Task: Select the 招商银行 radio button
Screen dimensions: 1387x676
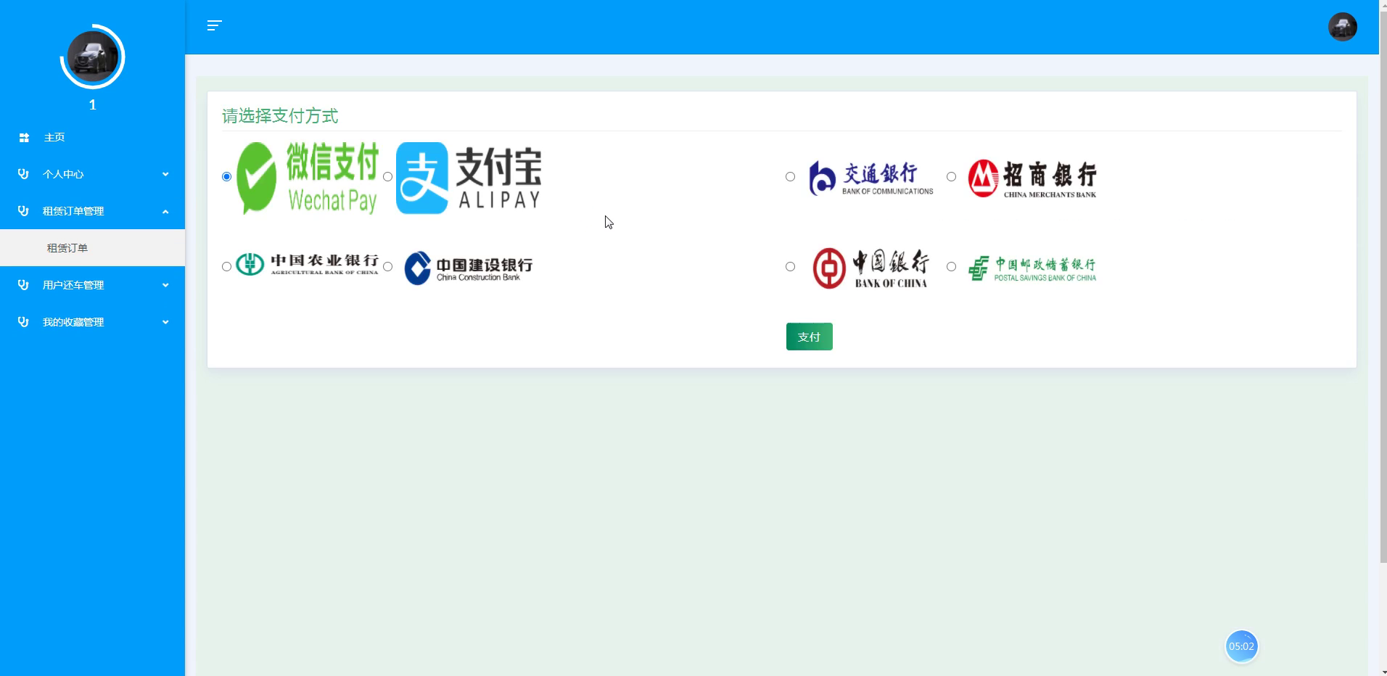Action: 952,177
